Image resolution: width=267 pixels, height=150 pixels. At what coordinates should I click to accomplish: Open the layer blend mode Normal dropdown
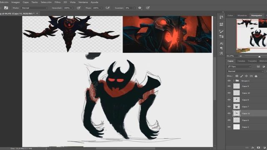246,71
